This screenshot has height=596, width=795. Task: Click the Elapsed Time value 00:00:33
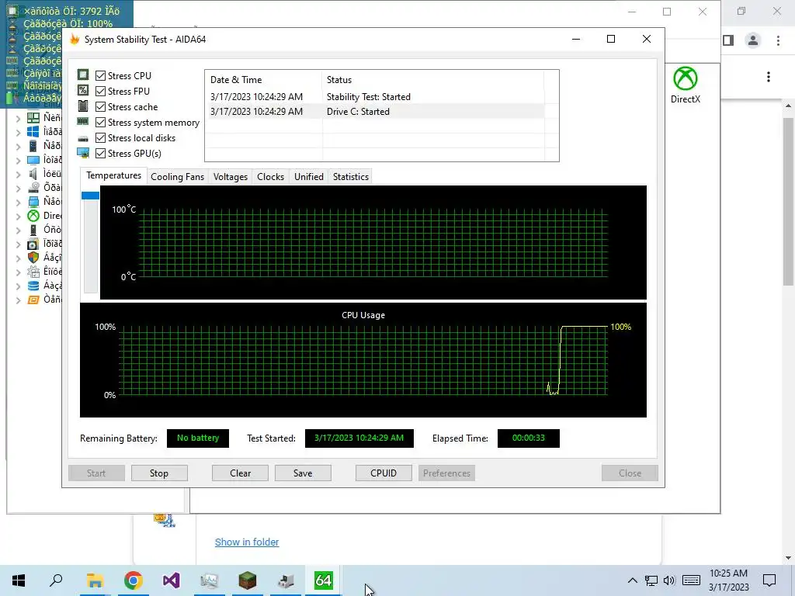(528, 438)
